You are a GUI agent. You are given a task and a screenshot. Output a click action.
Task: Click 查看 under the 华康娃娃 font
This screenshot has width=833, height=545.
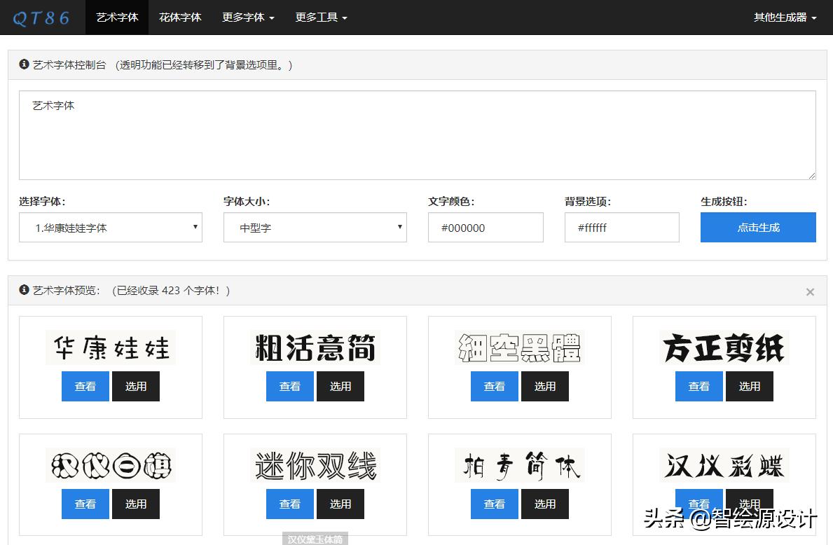(85, 386)
